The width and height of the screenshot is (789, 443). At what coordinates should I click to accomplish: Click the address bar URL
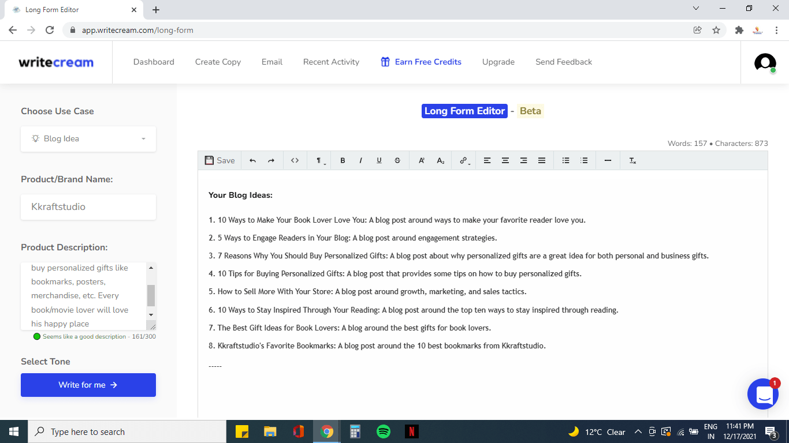(x=137, y=30)
